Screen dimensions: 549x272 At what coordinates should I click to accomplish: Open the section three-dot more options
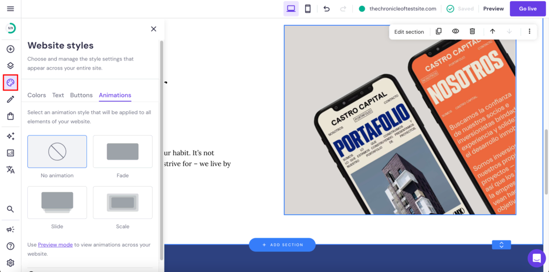click(529, 32)
